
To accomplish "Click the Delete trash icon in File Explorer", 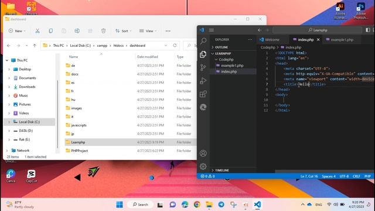I will tap(103, 31).
